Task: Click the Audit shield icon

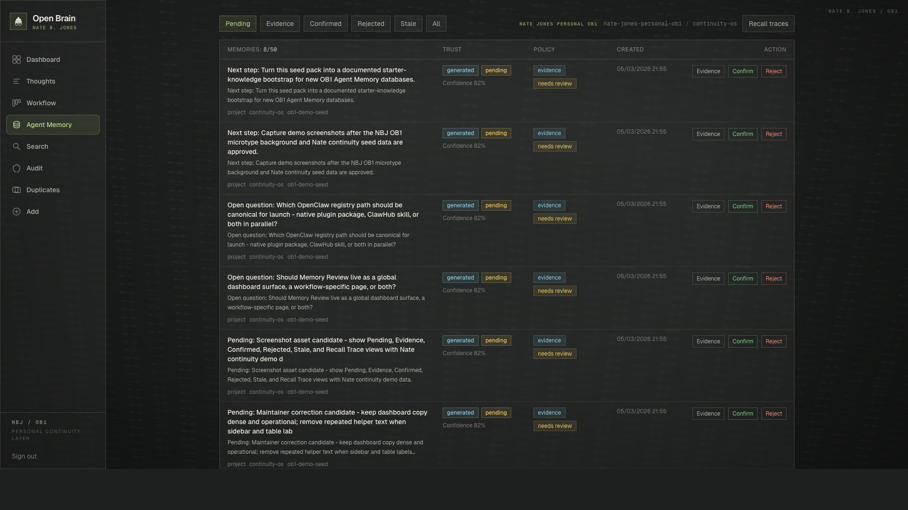Action: pyautogui.click(x=17, y=168)
